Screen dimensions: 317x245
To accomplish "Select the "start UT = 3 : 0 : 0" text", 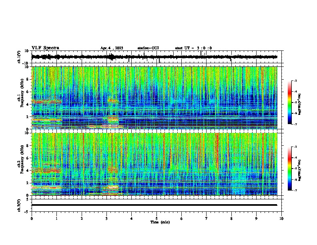I will coord(193,48).
